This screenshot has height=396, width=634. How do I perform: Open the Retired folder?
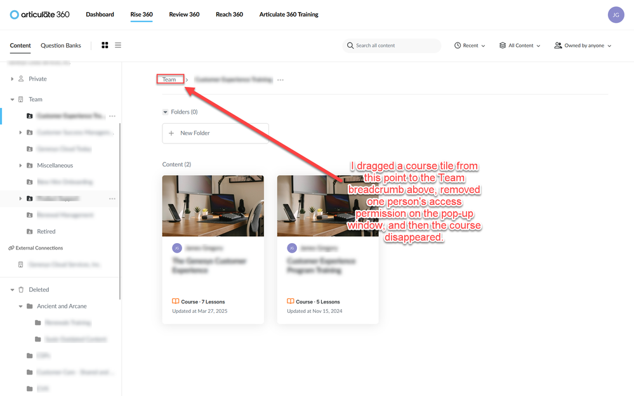pos(46,232)
